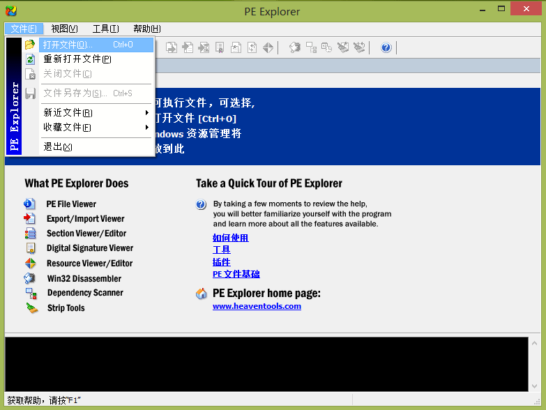
Task: Click the log pane scrollbar down arrow
Action: [x=535, y=386]
